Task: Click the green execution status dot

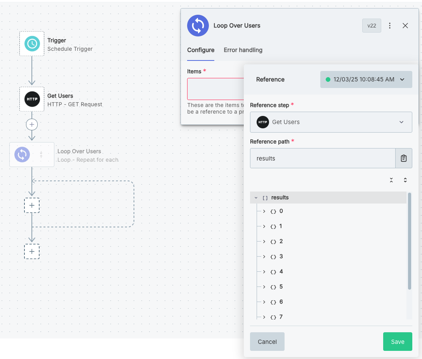Action: point(329,79)
